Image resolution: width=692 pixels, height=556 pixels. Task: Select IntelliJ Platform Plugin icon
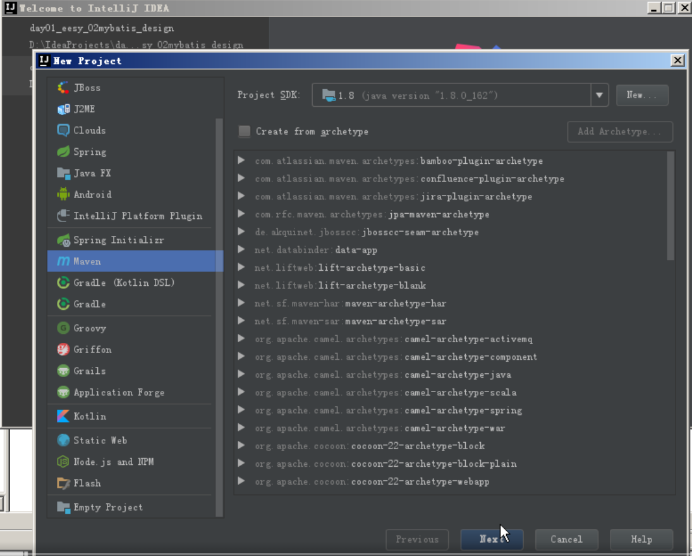coord(63,216)
